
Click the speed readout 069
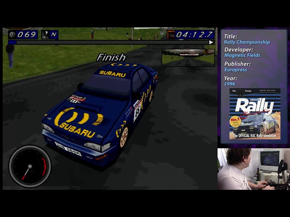point(27,34)
